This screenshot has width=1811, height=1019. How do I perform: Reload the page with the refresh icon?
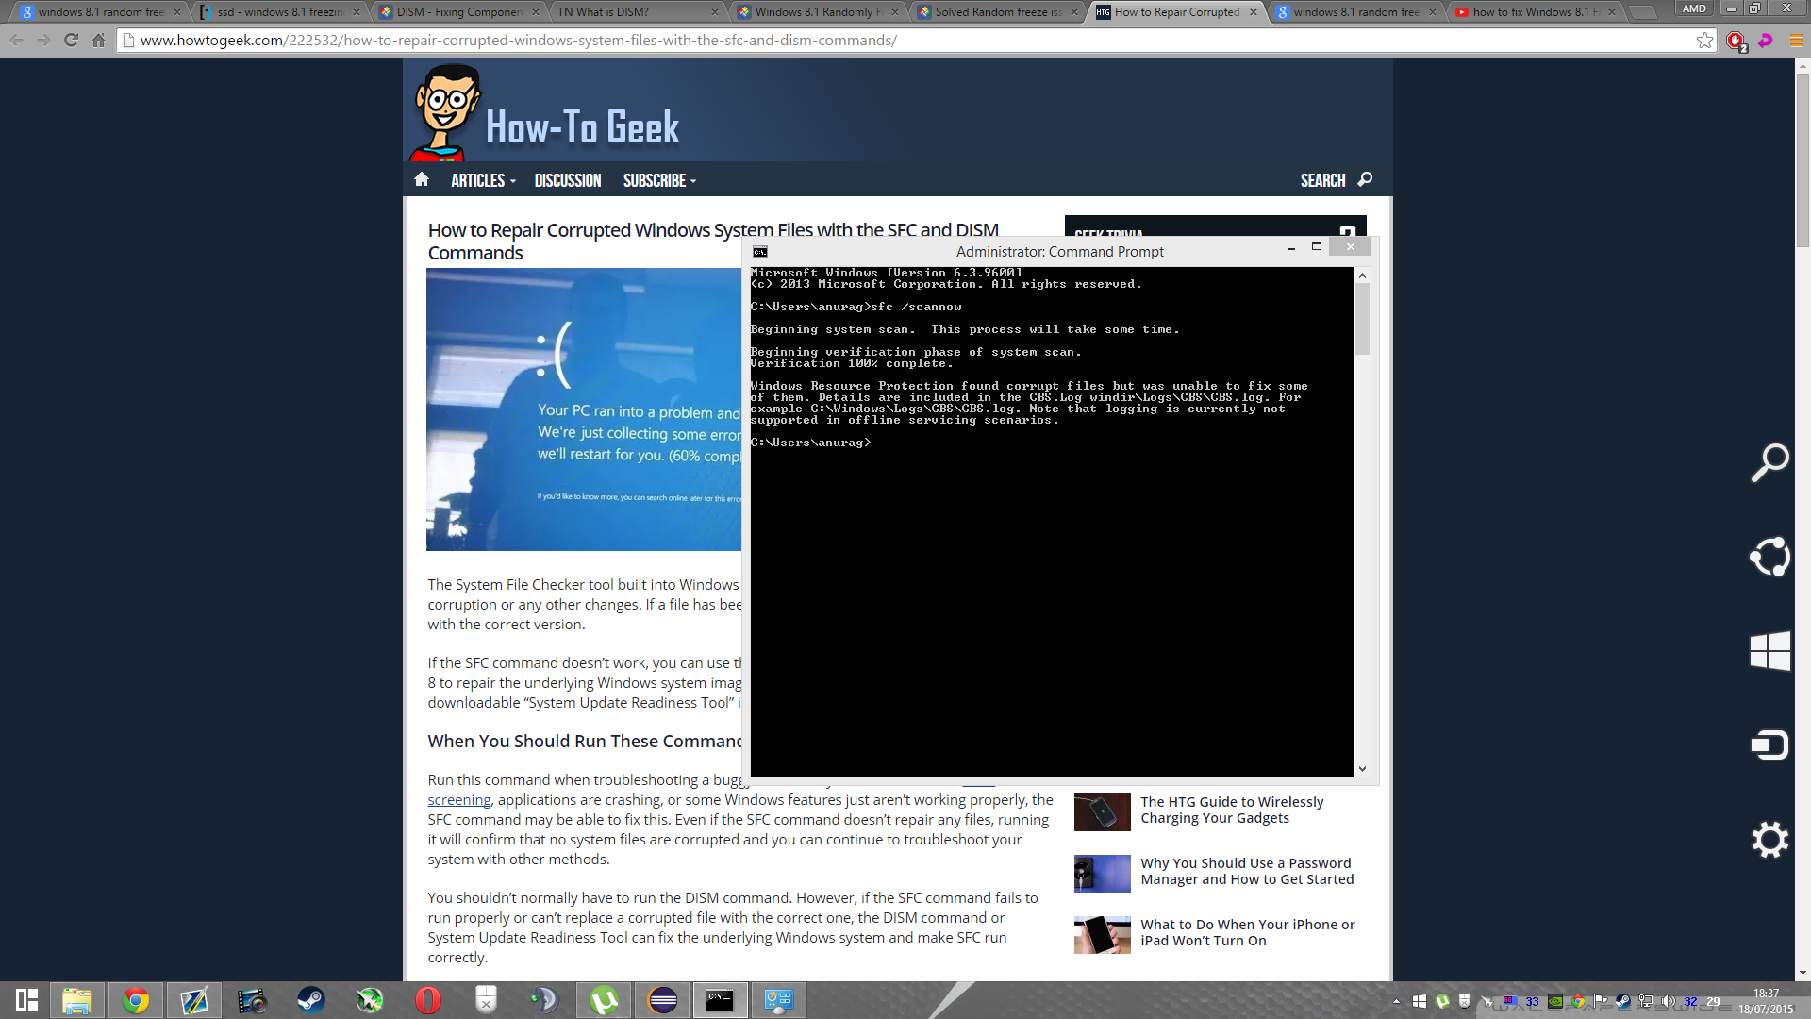[71, 41]
